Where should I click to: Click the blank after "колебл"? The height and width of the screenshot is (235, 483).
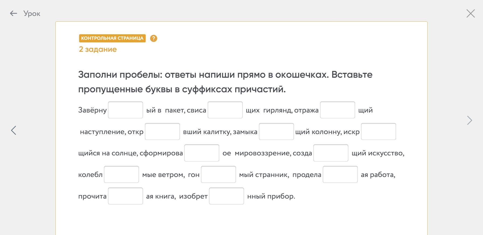(121, 175)
